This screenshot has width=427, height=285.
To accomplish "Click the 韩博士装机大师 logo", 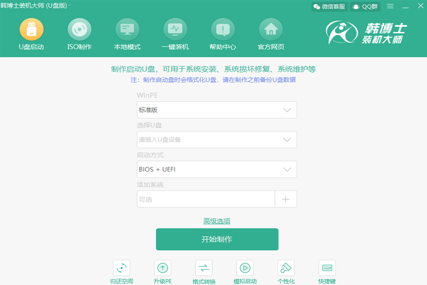I will (366, 33).
